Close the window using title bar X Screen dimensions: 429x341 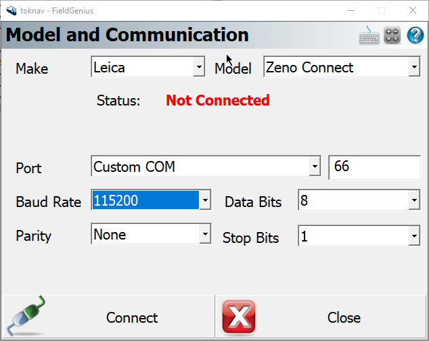tap(413, 10)
